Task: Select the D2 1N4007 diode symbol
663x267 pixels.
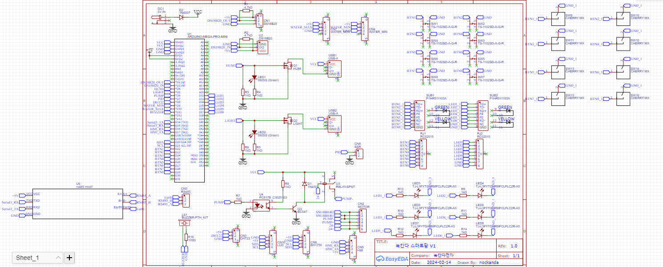Action: click(181, 17)
